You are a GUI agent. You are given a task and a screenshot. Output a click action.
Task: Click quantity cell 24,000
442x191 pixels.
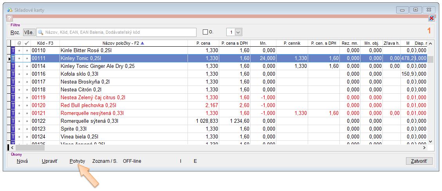pyautogui.click(x=263, y=58)
